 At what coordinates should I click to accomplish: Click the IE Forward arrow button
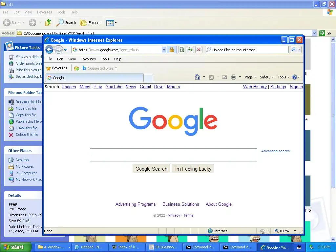click(58, 50)
